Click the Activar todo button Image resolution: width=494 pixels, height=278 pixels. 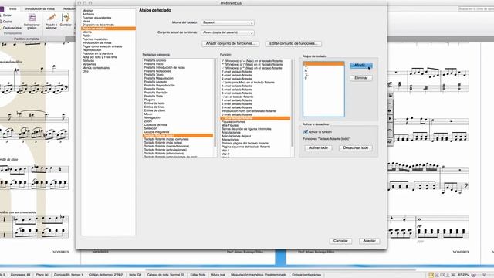pyautogui.click(x=318, y=147)
